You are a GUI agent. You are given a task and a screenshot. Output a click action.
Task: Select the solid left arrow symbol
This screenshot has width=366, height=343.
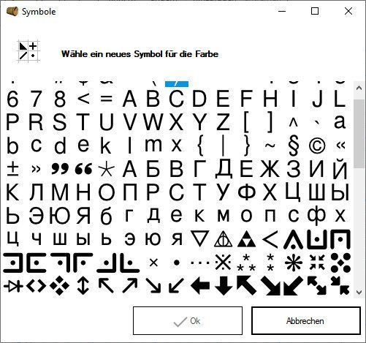point(200,285)
